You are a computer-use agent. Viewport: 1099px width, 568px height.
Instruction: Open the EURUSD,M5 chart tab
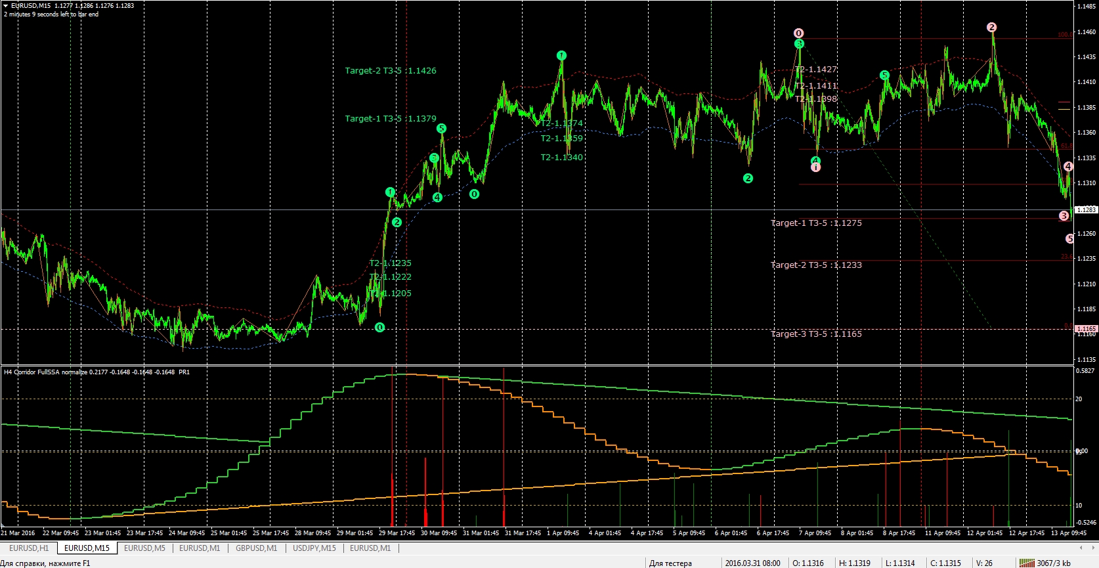point(144,548)
